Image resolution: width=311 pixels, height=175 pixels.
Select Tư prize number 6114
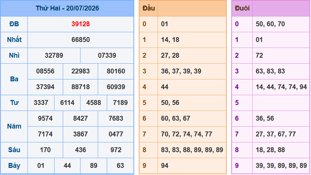pyautogui.click(x=67, y=103)
